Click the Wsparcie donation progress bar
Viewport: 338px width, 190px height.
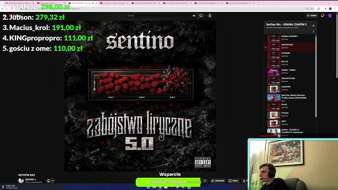[x=168, y=182]
